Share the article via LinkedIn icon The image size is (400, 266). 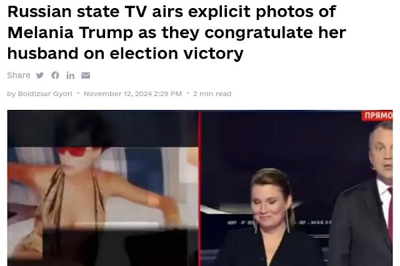tap(71, 76)
